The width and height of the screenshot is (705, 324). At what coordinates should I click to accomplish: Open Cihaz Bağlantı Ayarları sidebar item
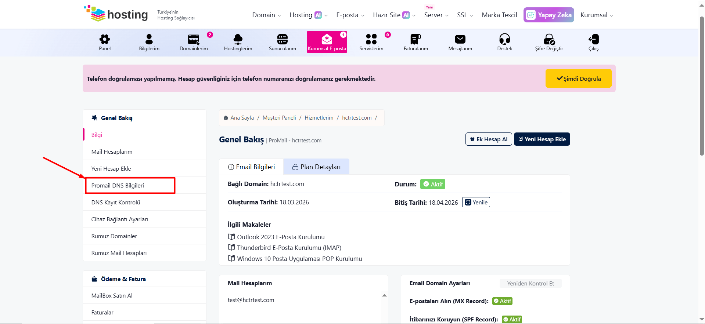pos(144,219)
